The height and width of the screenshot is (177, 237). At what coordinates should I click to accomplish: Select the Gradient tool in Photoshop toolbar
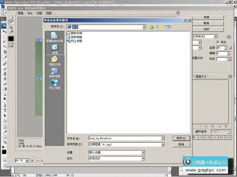[5, 89]
